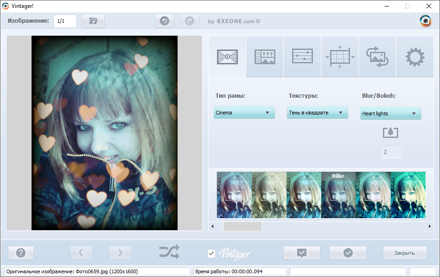Open the settings gear tab

[x=415, y=57]
